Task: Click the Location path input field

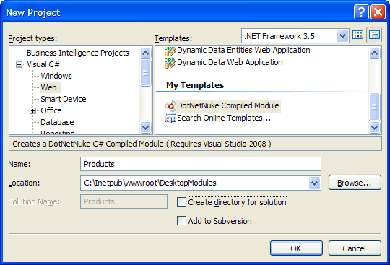Action: (195, 183)
